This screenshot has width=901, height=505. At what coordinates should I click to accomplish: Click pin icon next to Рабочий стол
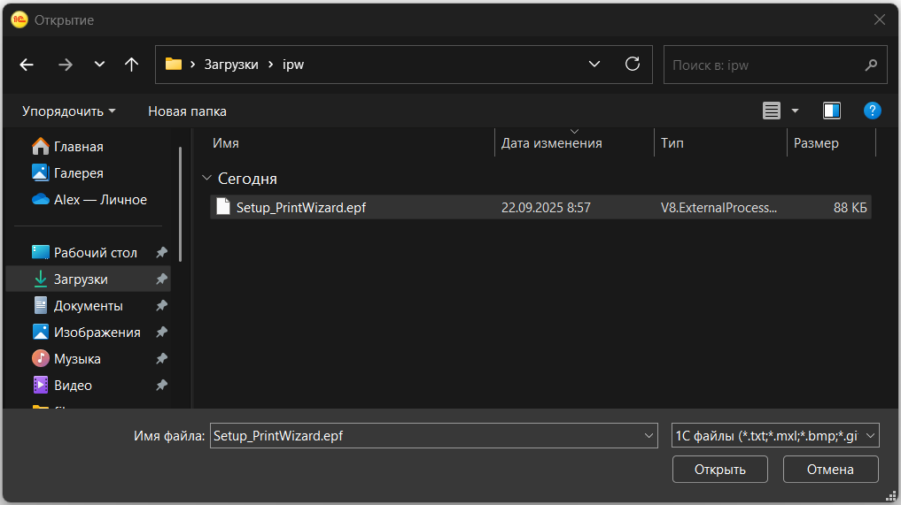[x=161, y=253]
